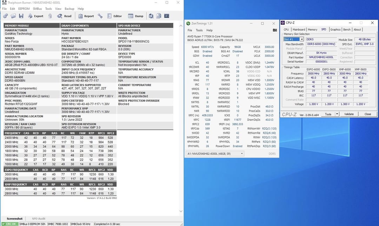Select the Screenshot tab in Thaiphoon Burner

[x=14, y=219]
